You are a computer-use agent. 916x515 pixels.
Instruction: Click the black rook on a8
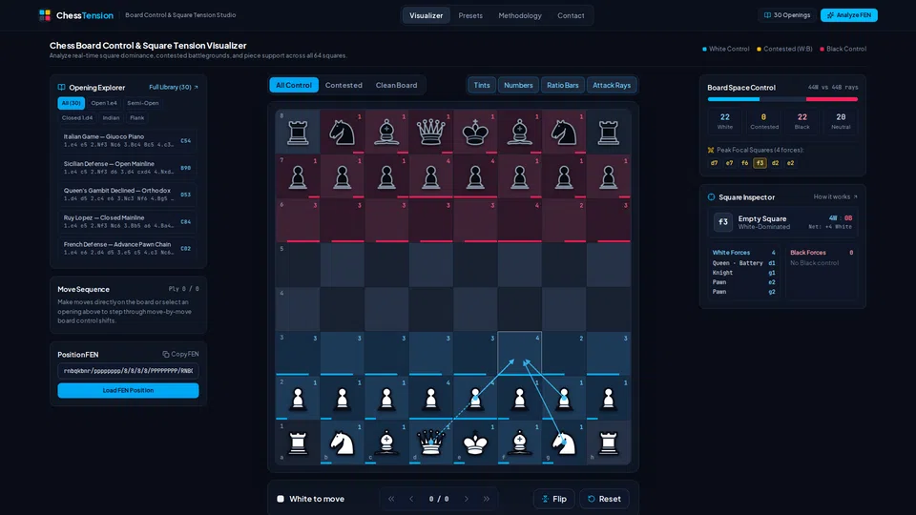[x=298, y=134]
